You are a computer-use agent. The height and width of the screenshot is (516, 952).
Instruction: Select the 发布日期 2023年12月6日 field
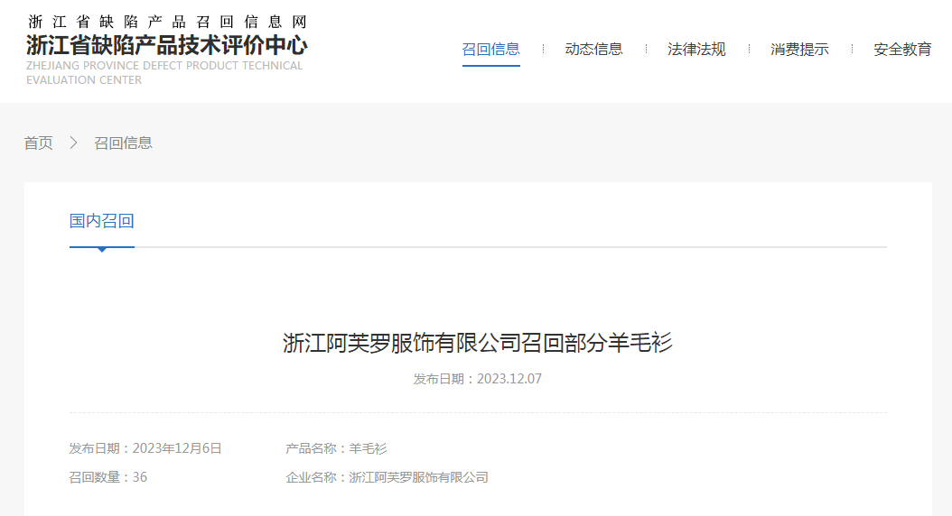(145, 448)
